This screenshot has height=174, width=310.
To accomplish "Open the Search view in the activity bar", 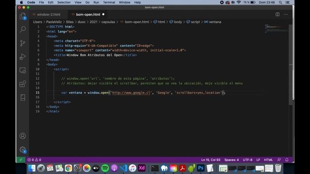I will (23, 29).
